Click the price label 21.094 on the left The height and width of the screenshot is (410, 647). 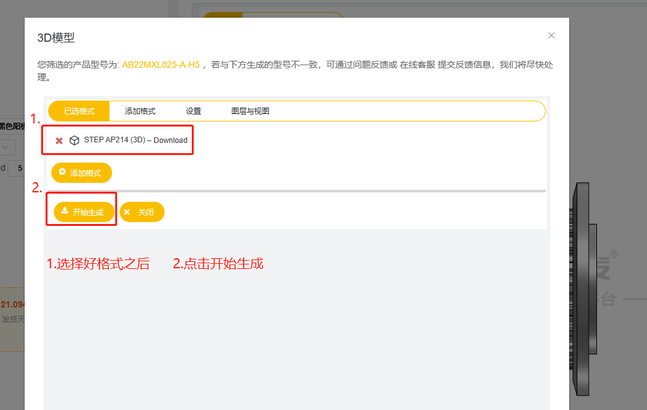[13, 304]
